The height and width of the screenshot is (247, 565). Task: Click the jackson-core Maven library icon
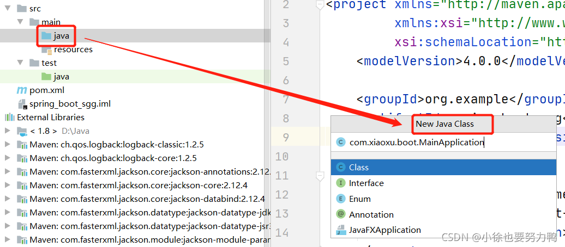point(22,186)
